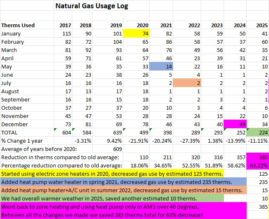269x219 pixels.
Task: Click the orange heat pump heater+A/C note
Action: click(x=122, y=190)
